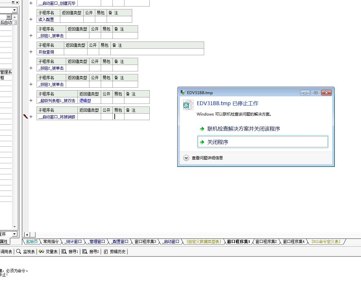Expand 查看问题详细信息 in the crash dialog
This screenshot has width=361, height=297.
[x=186, y=158]
